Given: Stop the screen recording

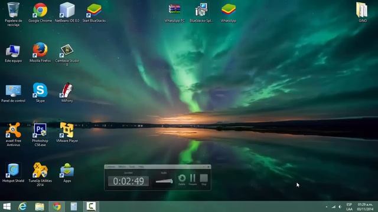Looking at the screenshot, I should [204, 180].
